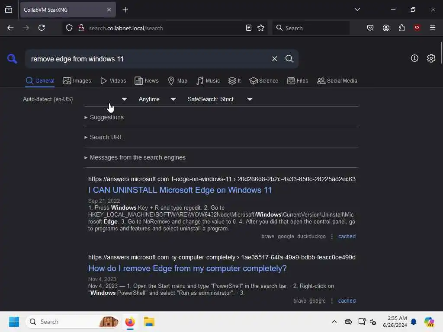Switch to the Social Media tab
The image size is (443, 332).
(337, 81)
